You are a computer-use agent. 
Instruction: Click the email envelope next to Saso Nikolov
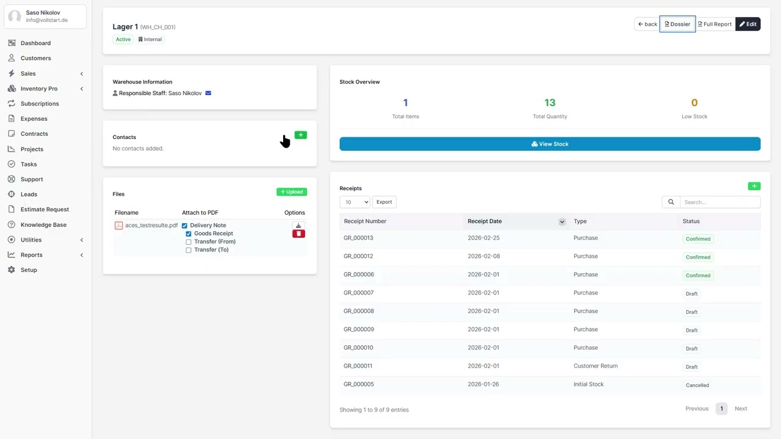click(x=208, y=93)
